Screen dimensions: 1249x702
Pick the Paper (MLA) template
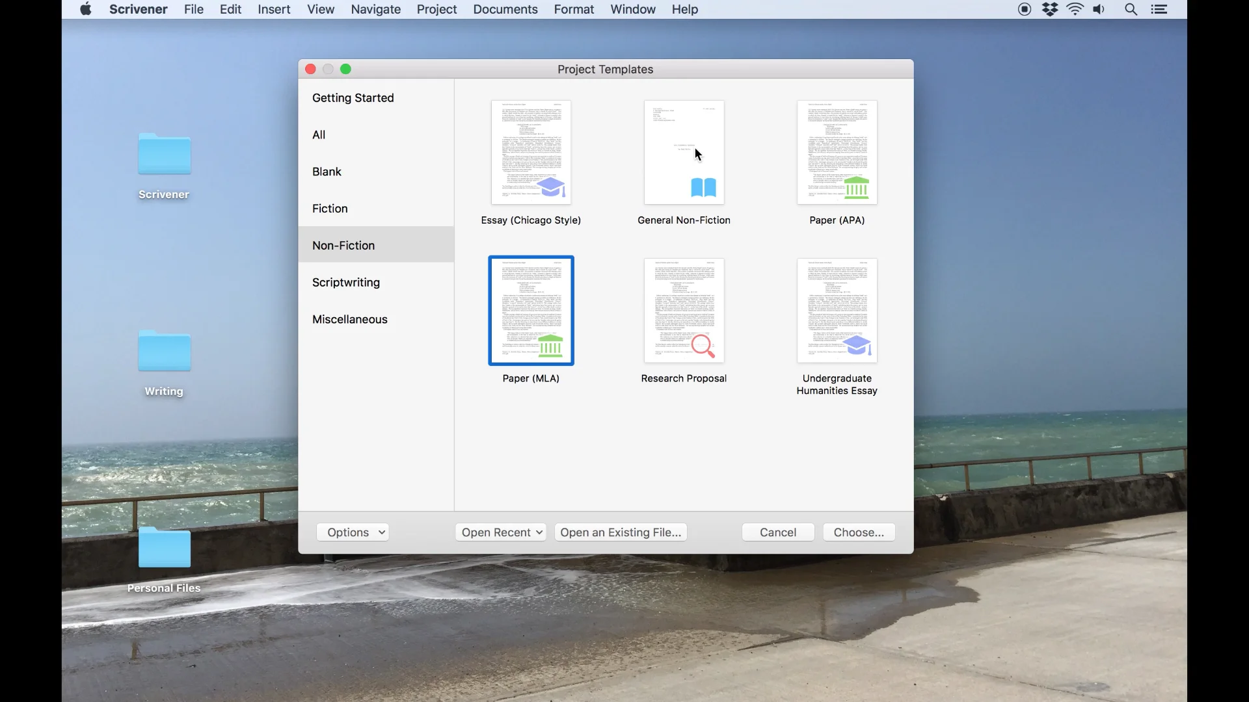pos(531,311)
